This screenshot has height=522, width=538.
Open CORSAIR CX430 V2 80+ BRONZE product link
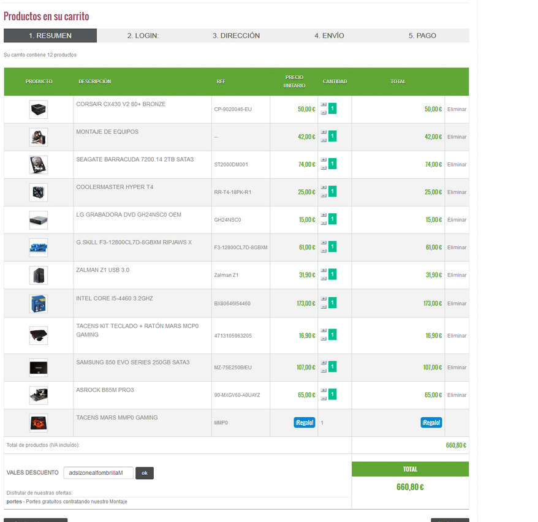coord(121,104)
